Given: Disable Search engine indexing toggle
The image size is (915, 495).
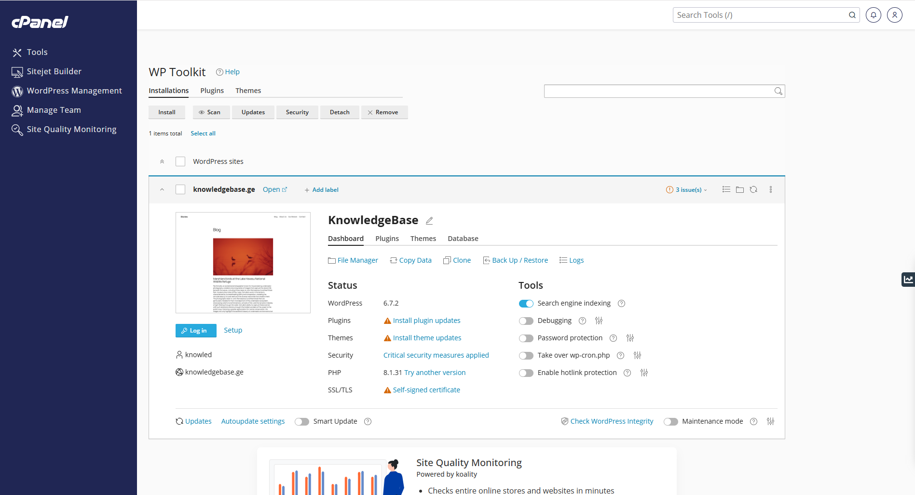Looking at the screenshot, I should click(x=526, y=303).
